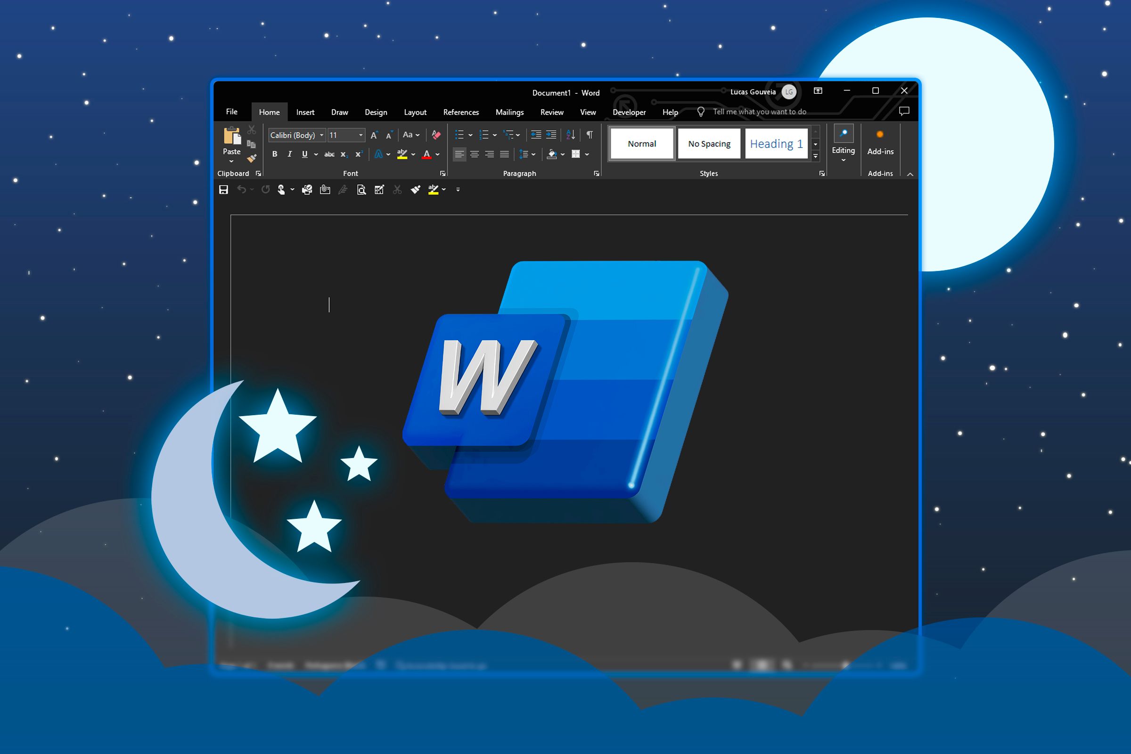Open the Comments speech bubble button
Screen dimensions: 1131x754
[x=904, y=112]
